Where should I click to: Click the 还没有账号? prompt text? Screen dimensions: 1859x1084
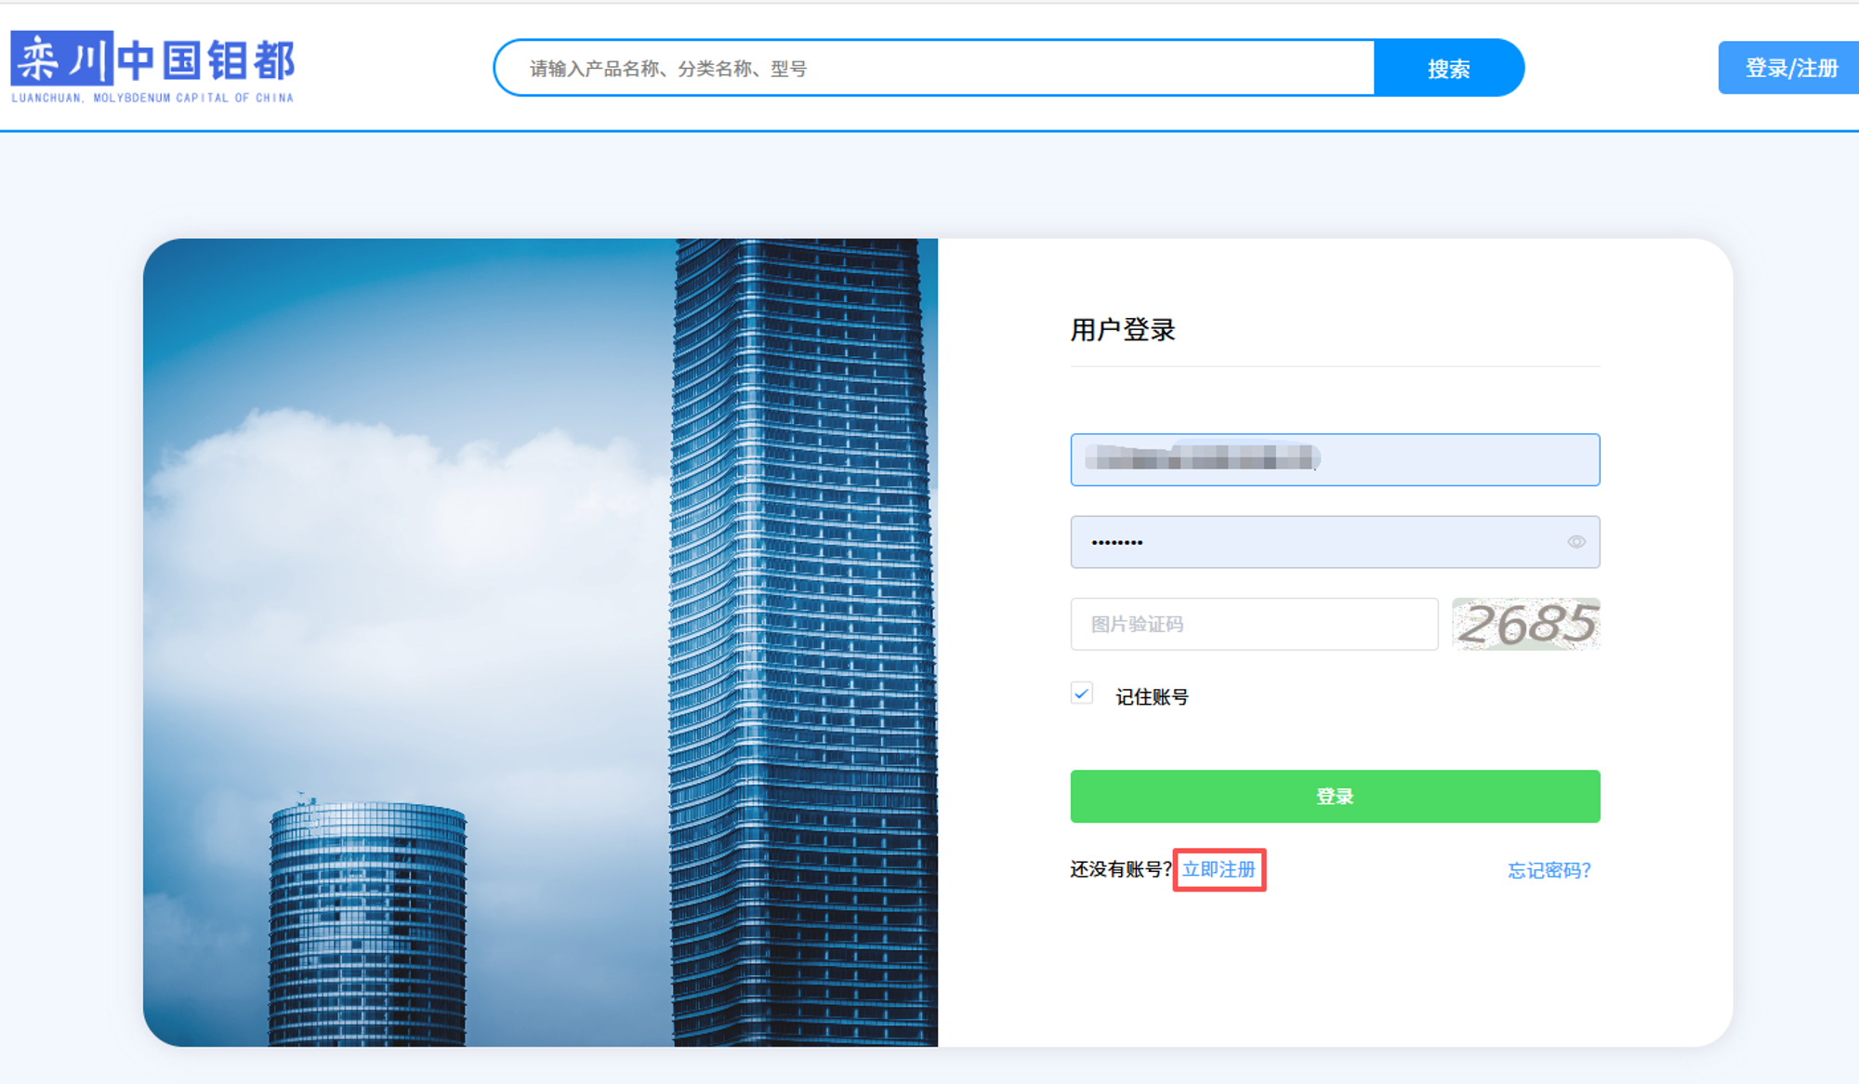(x=1120, y=869)
